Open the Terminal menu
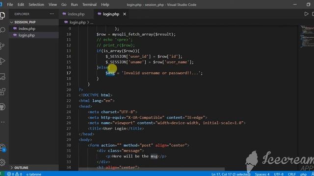 89,4
